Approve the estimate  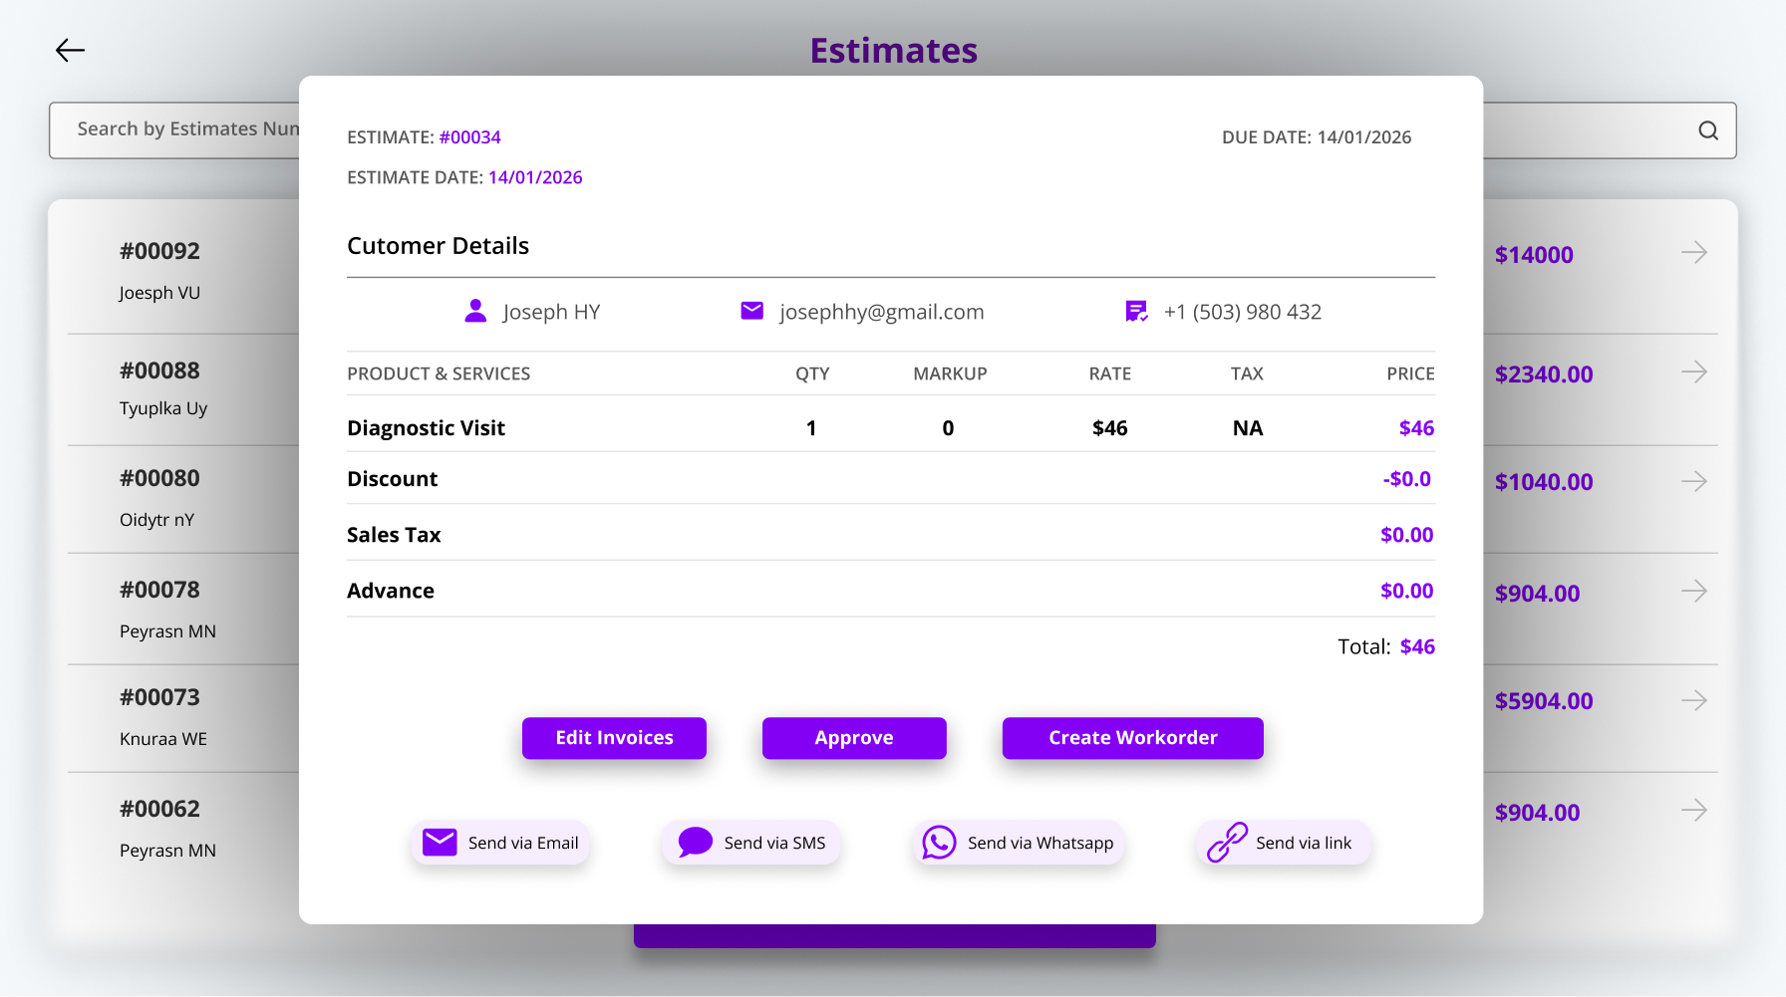pos(853,738)
